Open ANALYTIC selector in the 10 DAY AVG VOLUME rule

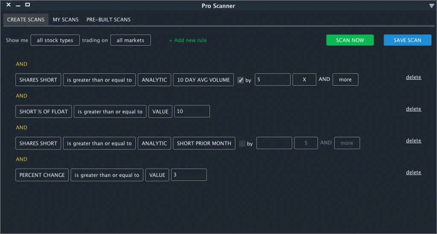click(154, 80)
